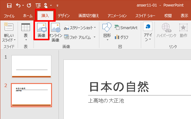The image size is (191, 119).
Task: Select slide 2 thumbnail
Action: (32, 95)
